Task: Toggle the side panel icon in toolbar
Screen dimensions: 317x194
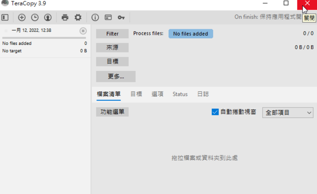Action: pos(5,17)
